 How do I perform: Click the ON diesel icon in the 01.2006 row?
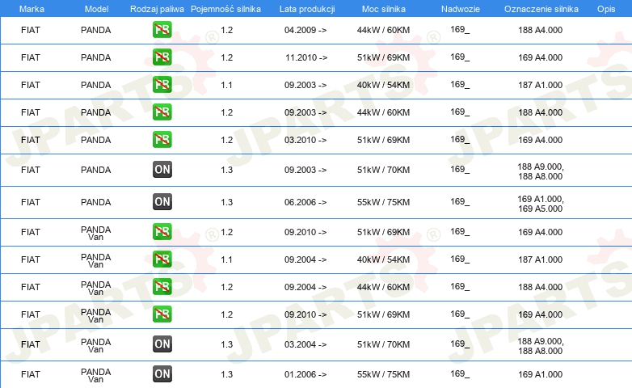(x=162, y=374)
